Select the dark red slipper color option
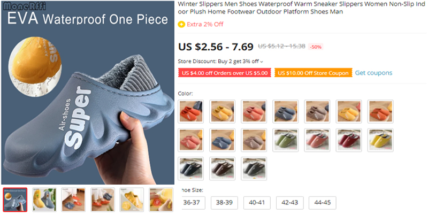 click(x=349, y=140)
